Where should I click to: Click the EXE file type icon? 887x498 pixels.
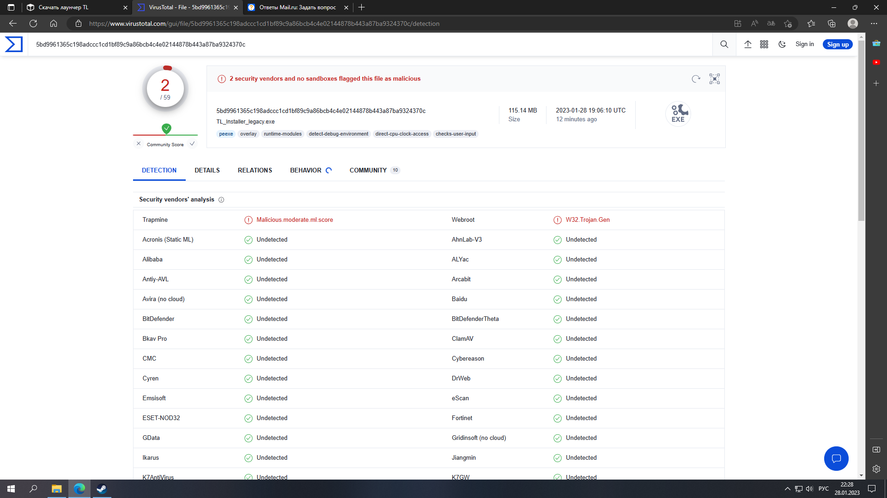click(678, 113)
